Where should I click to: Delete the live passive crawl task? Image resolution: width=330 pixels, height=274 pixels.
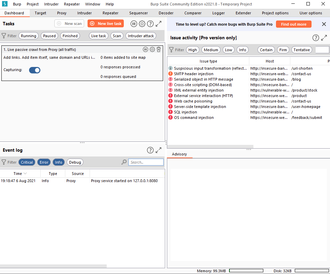pos(159,50)
